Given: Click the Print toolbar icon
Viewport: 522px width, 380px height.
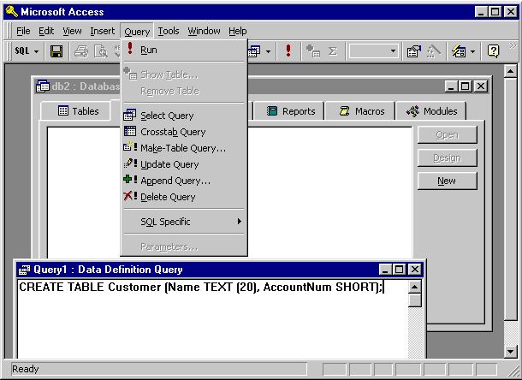Looking at the screenshot, I should pyautogui.click(x=81, y=51).
